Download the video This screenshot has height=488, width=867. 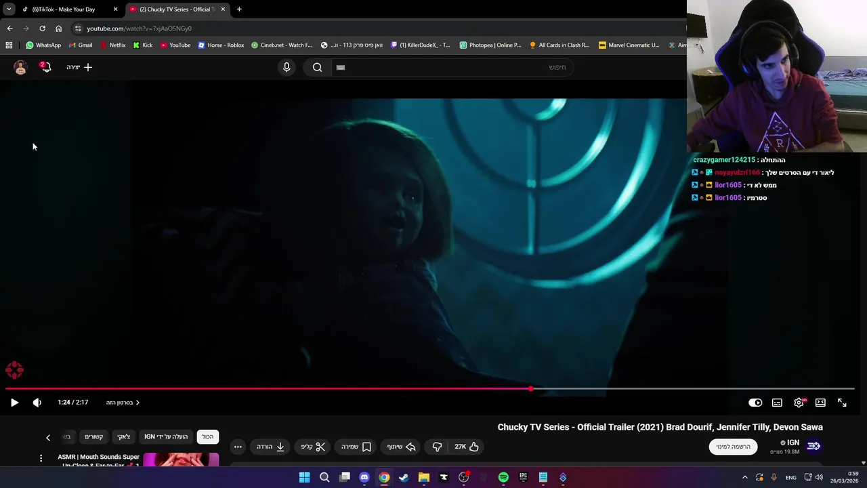pos(270,447)
